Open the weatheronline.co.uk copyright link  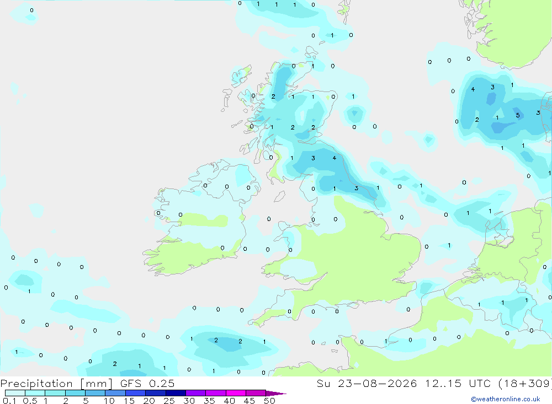coord(506,399)
